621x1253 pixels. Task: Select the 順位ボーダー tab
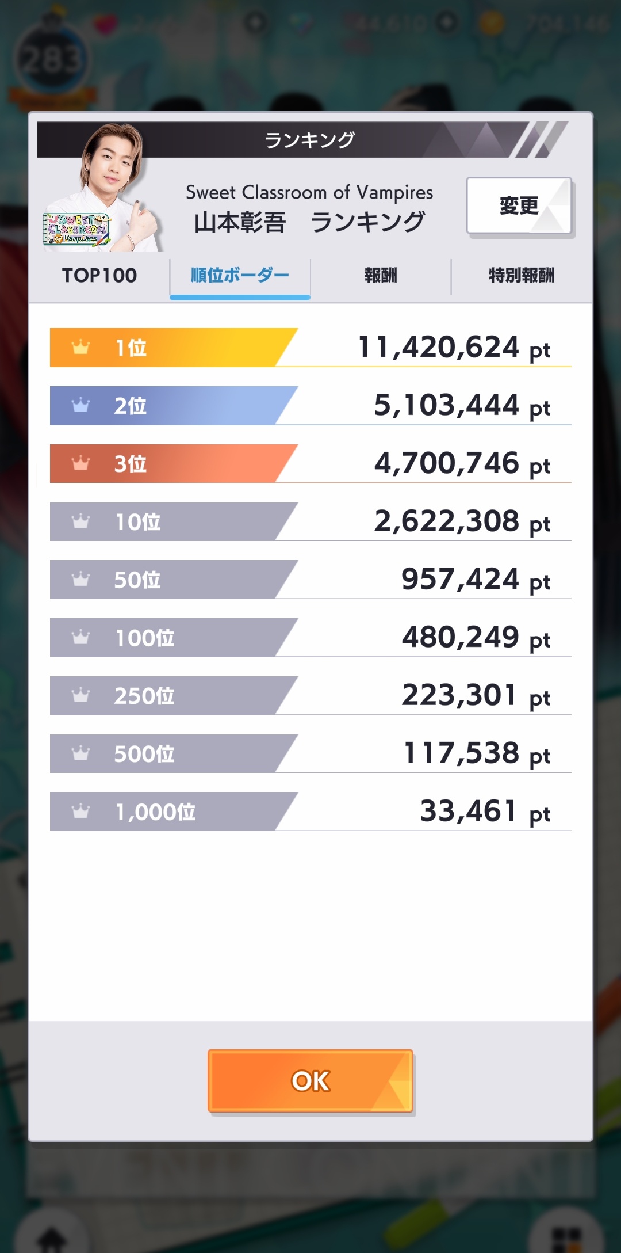point(240,276)
